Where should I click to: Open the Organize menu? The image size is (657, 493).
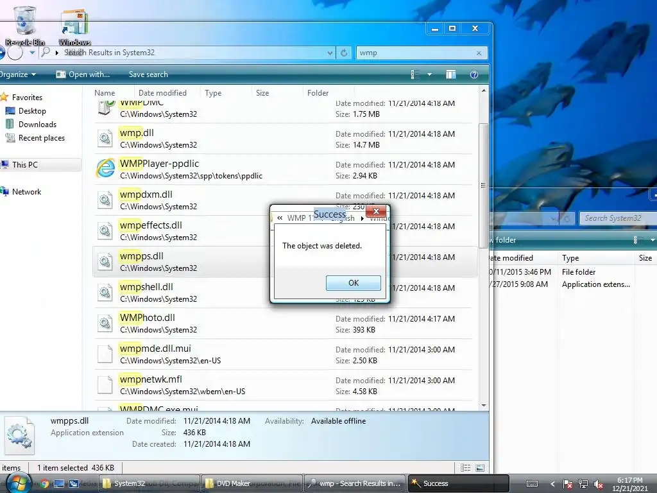18,74
